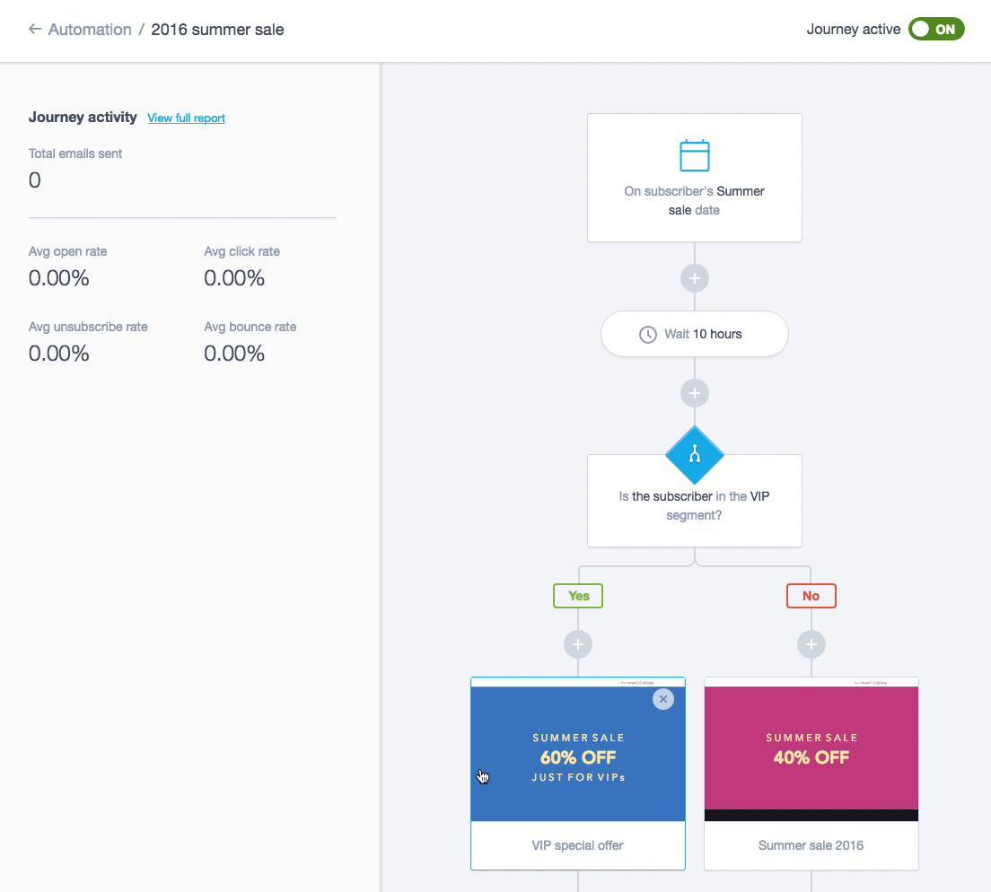Click the back arrow next to Automation
The width and height of the screenshot is (991, 892).
click(x=35, y=29)
